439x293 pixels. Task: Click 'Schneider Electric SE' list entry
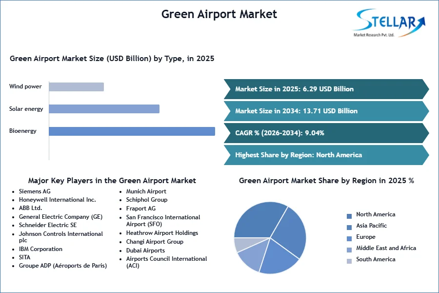coord(48,225)
